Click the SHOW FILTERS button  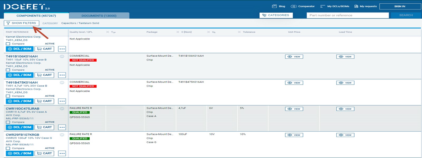point(21,23)
